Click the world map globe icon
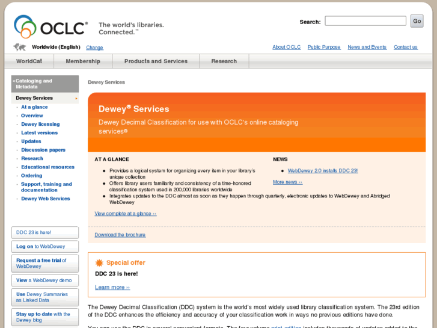The image size is (437, 328). click(19, 47)
